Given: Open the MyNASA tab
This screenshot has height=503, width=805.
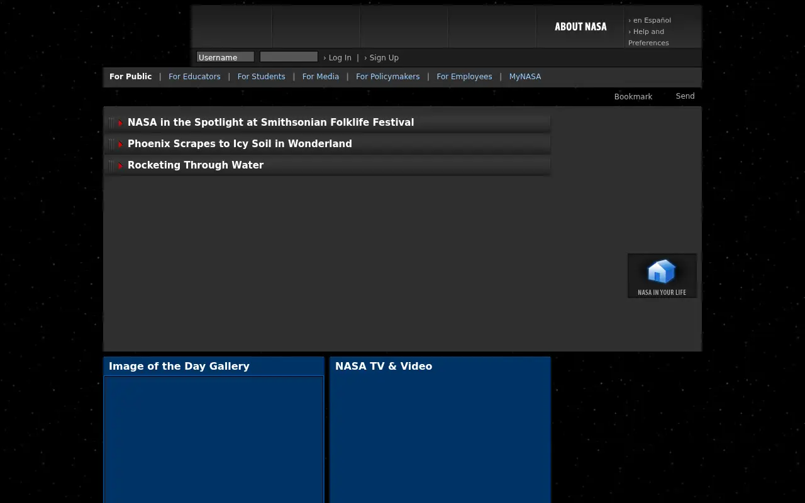Looking at the screenshot, I should (x=525, y=77).
